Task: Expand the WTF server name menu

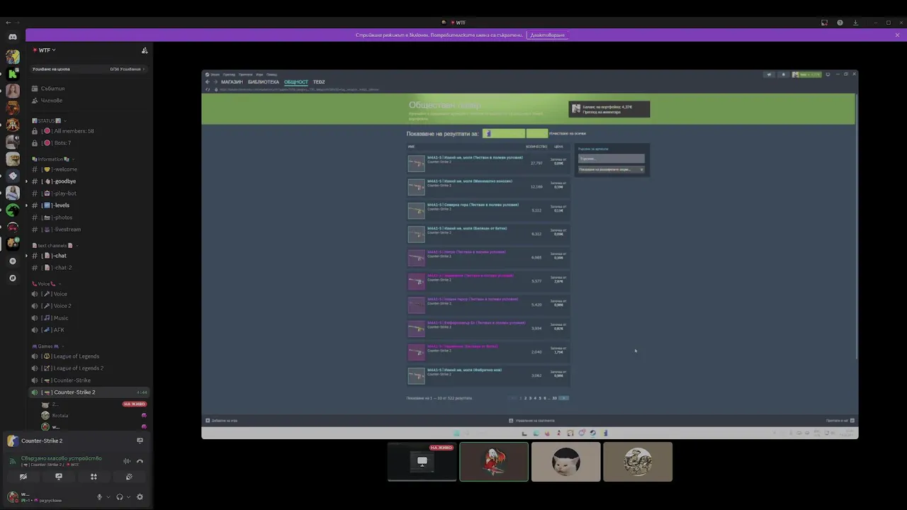Action: click(x=44, y=50)
